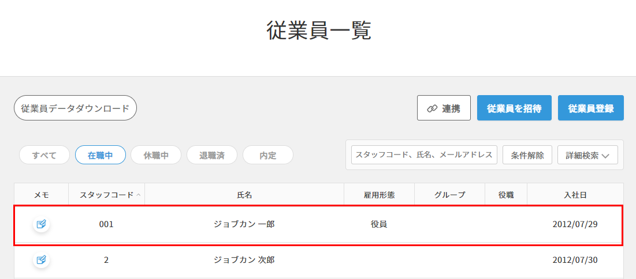Open employee ジョブカン 一郎
Viewport: 636px width, 279px height.
244,224
